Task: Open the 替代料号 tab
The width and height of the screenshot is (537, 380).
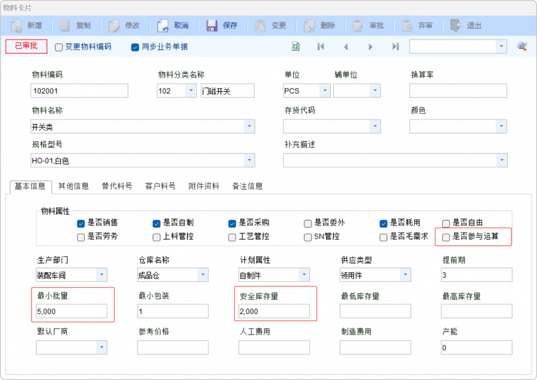Action: [x=117, y=186]
